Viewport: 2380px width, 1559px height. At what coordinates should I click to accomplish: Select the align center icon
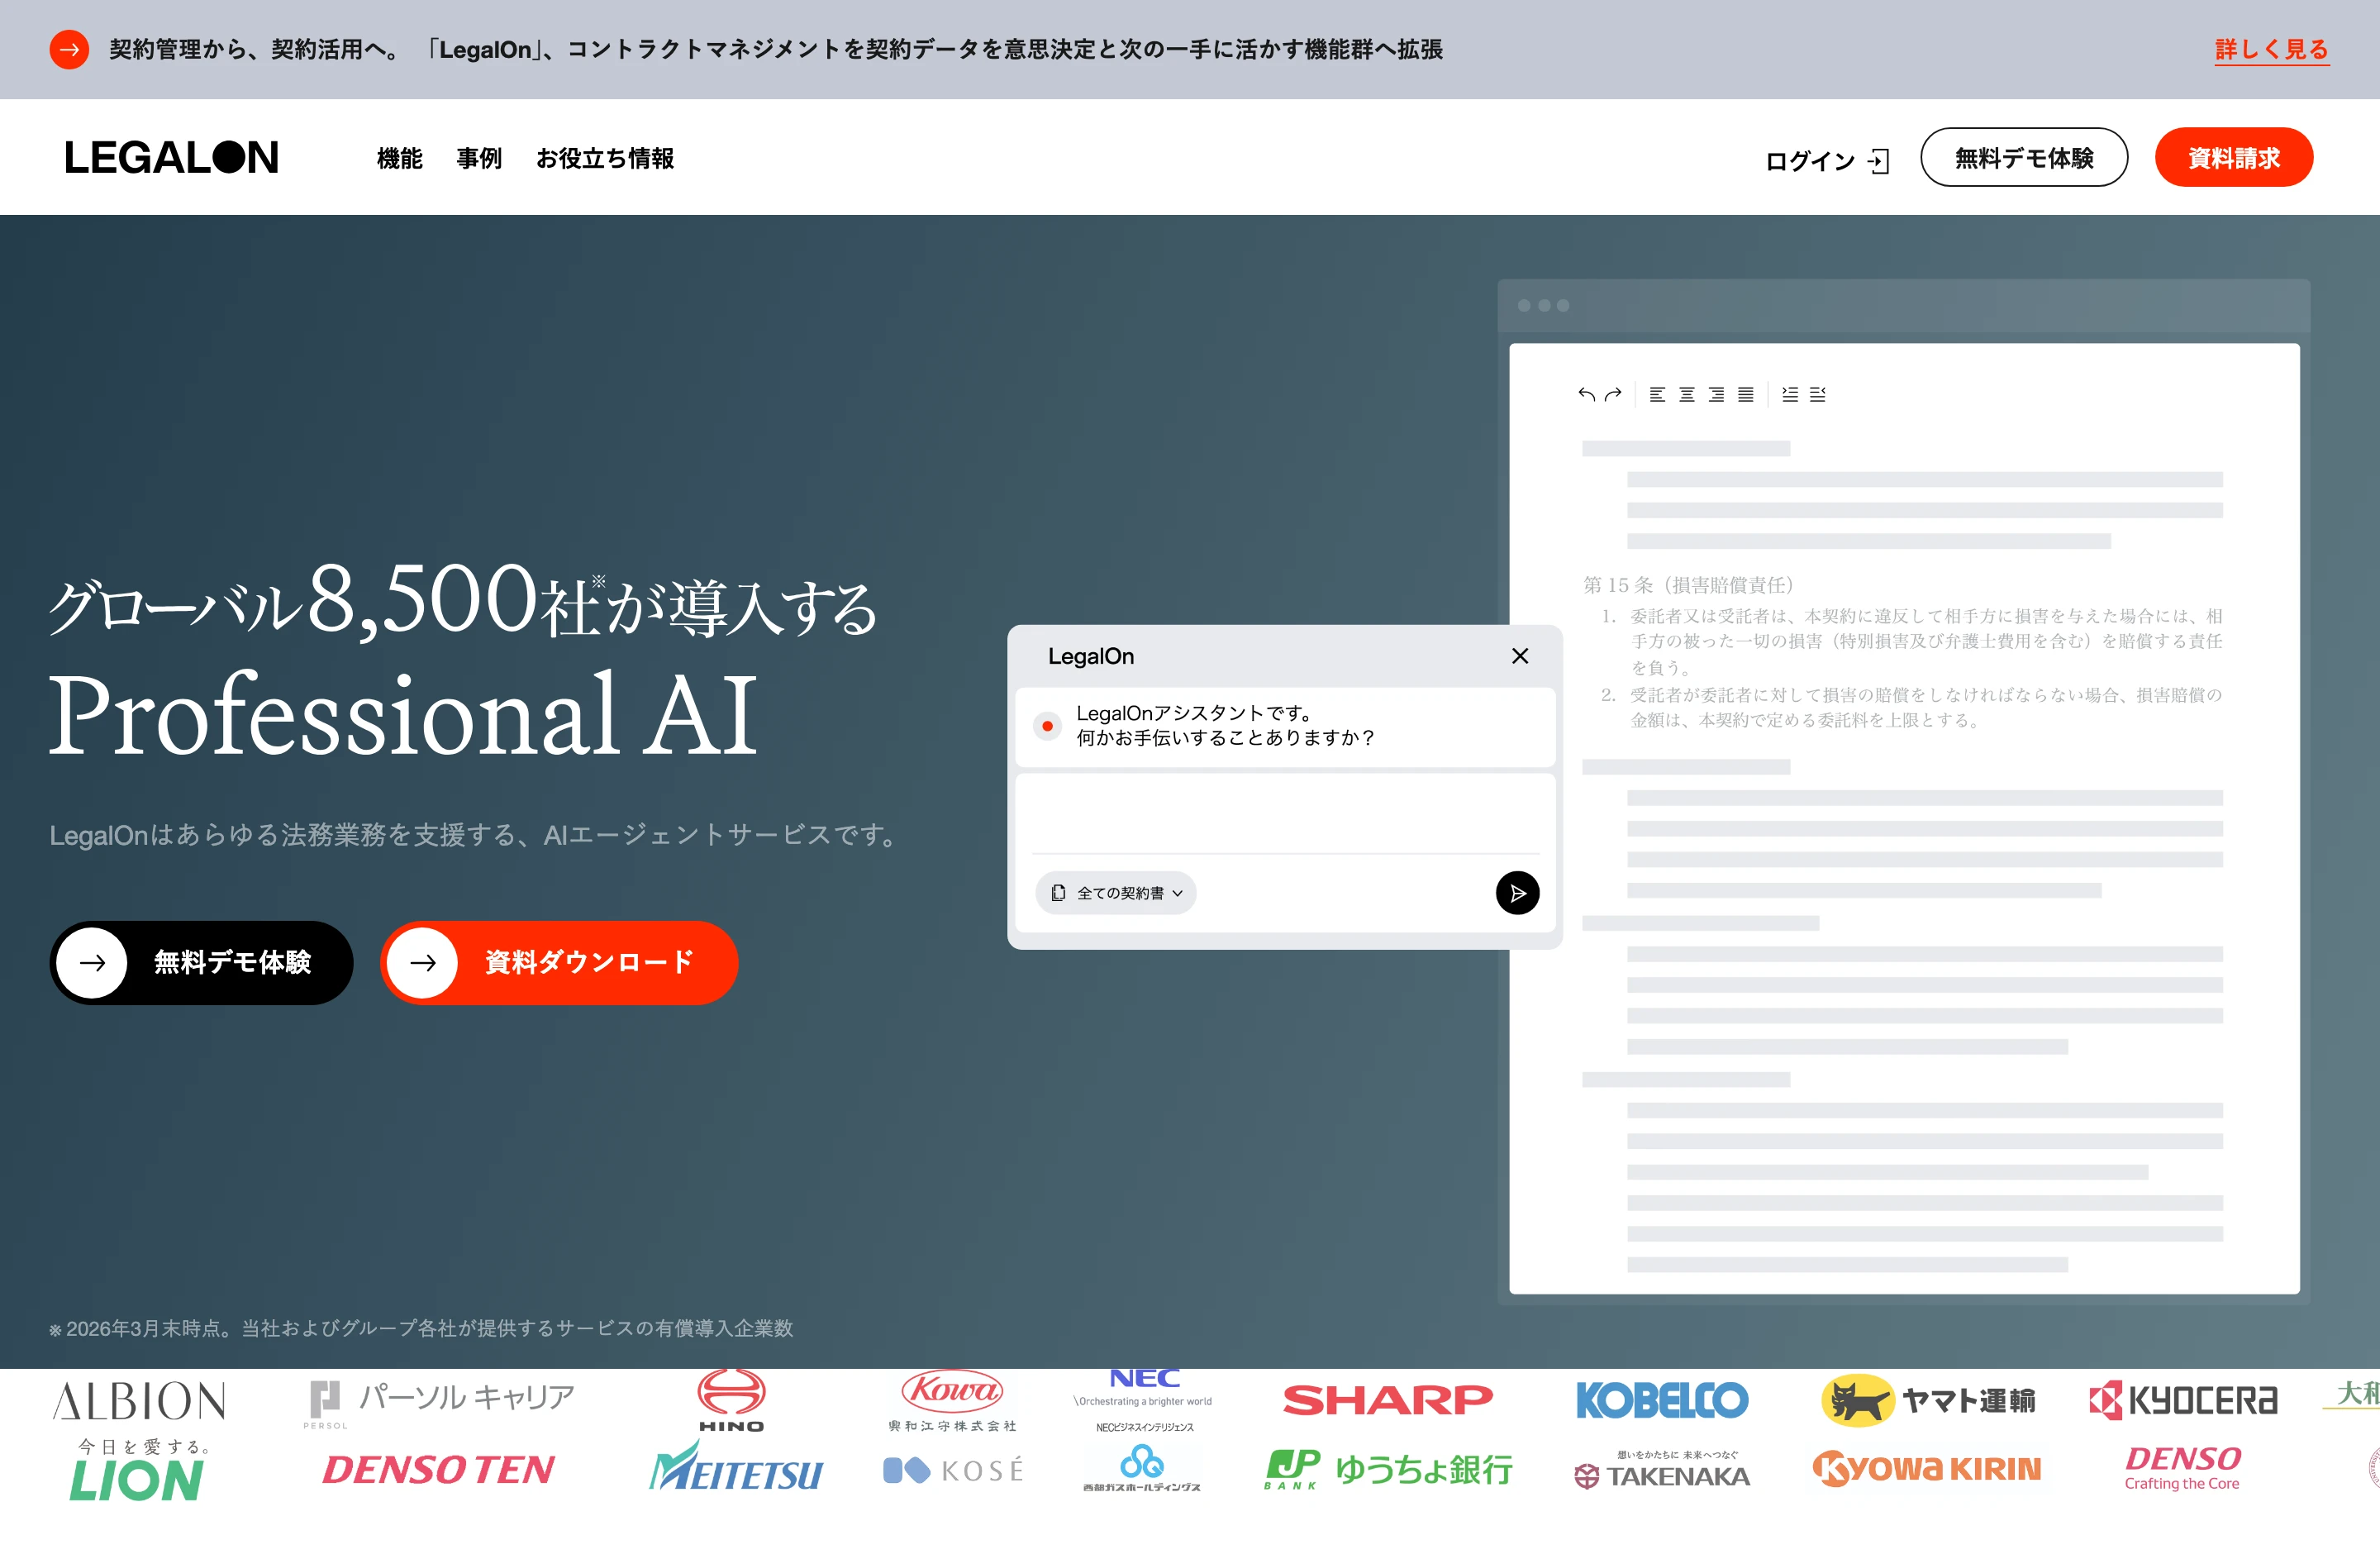coord(1686,394)
